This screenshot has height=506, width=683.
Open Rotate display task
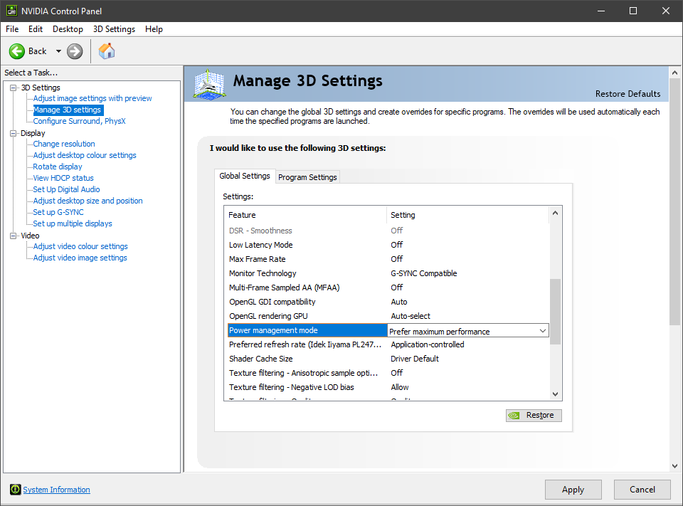click(x=58, y=167)
